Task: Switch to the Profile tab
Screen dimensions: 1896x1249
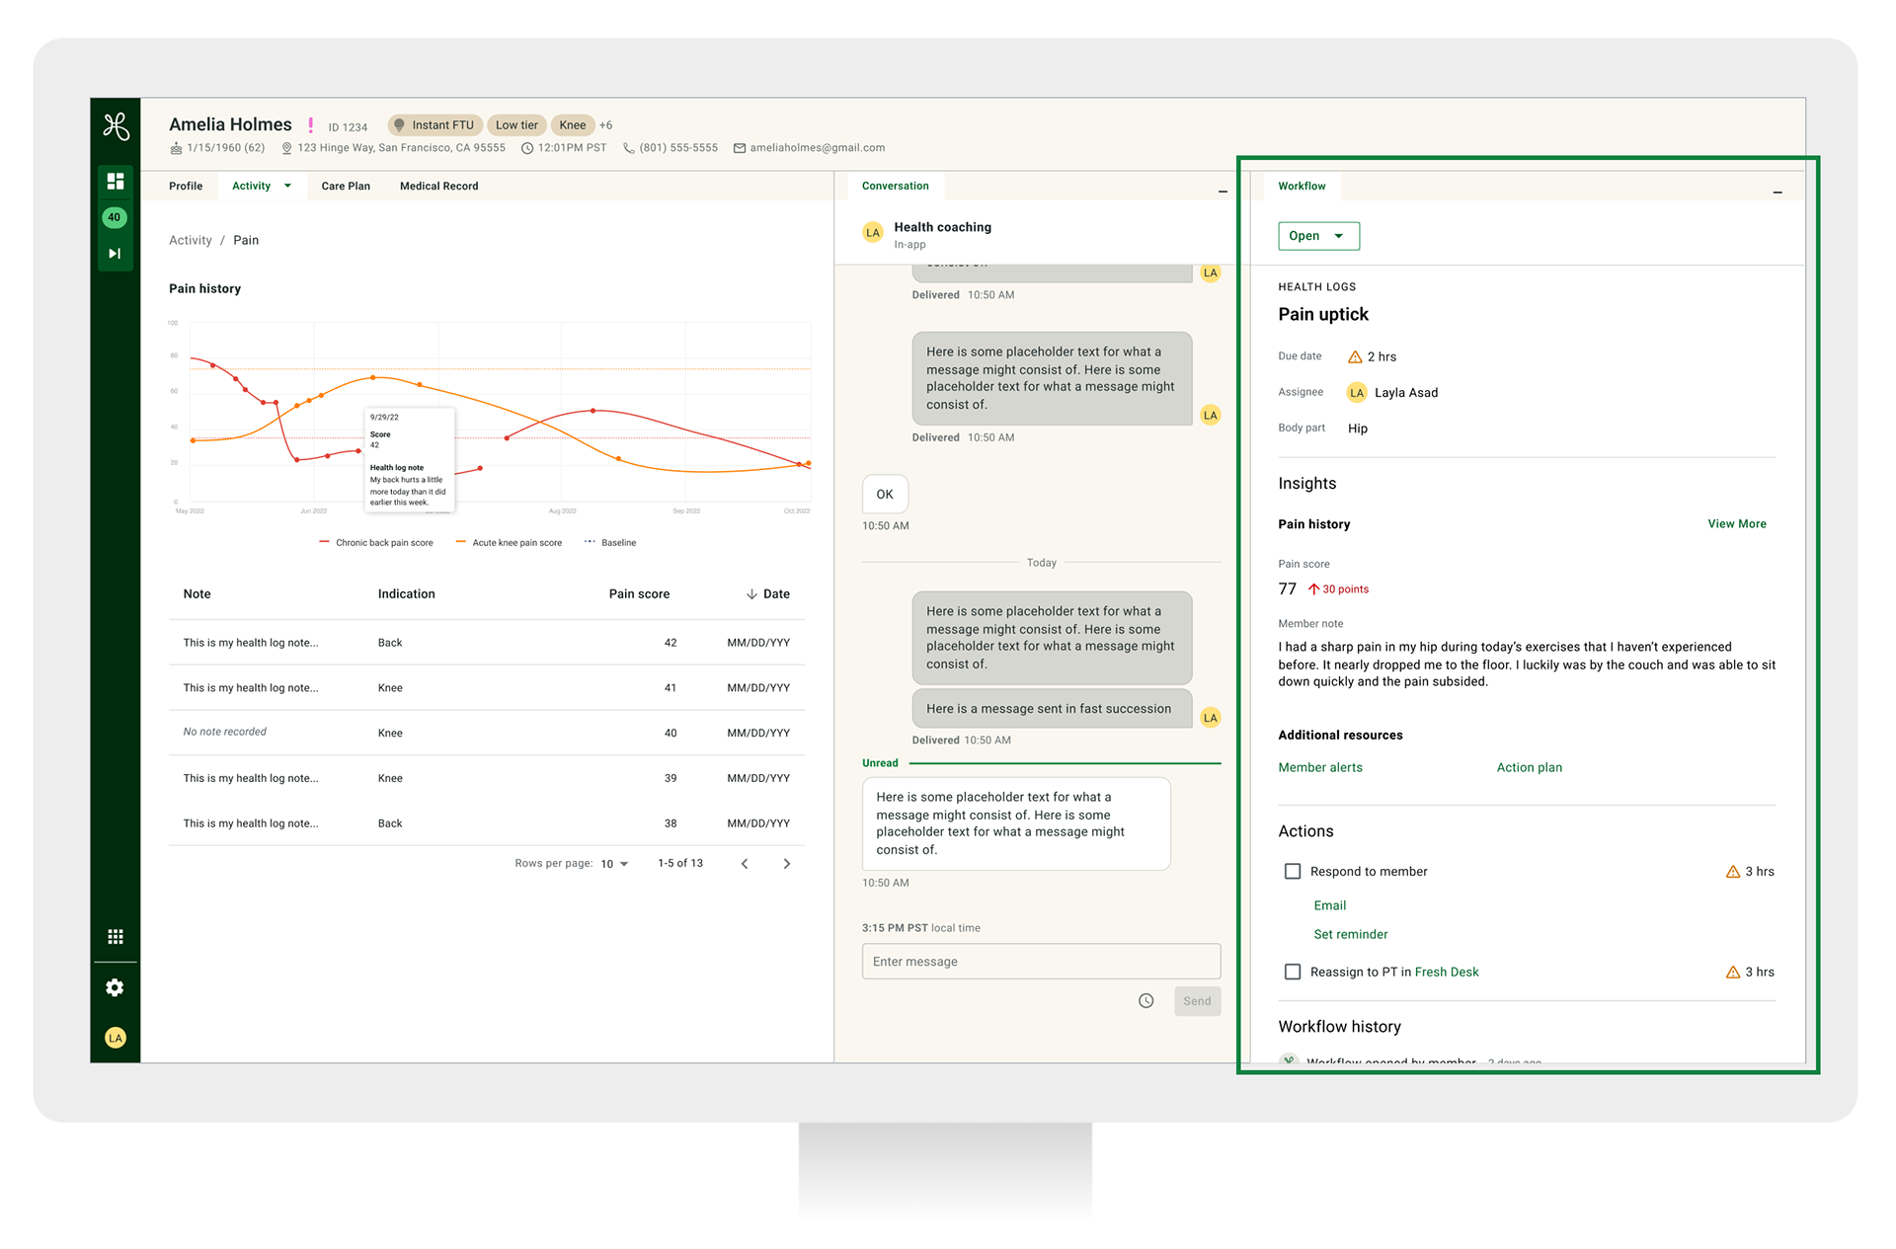Action: point(186,186)
